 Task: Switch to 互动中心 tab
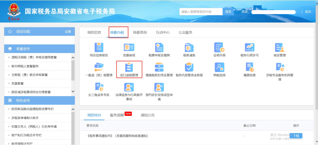163,32
